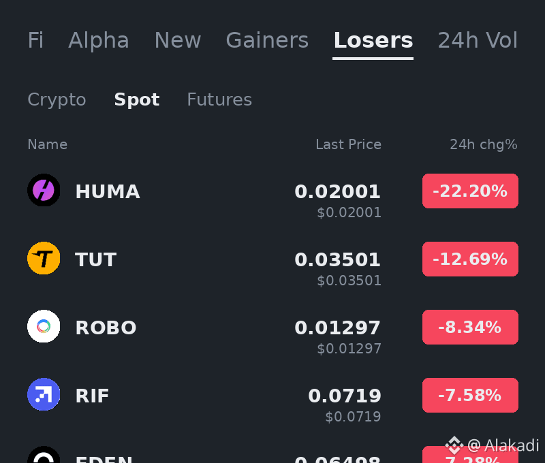Tap the orange TUT coin icon
545x463 pixels.
[44, 258]
